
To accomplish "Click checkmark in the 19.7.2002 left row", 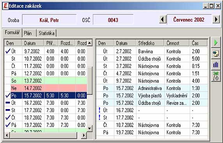I will (x=8, y=125).
